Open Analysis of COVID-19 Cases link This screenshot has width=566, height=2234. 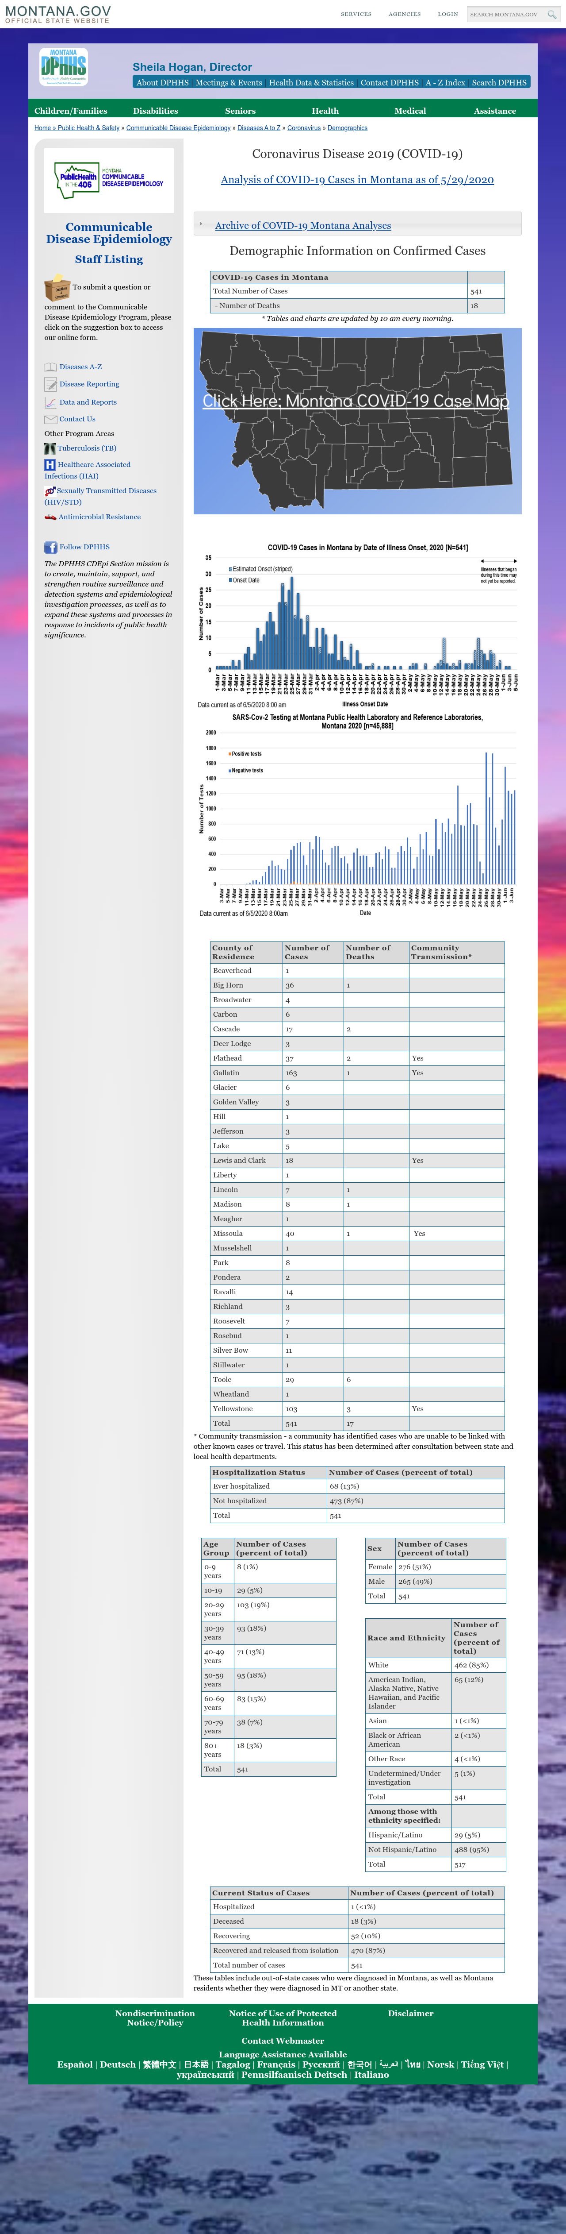coord(357,180)
